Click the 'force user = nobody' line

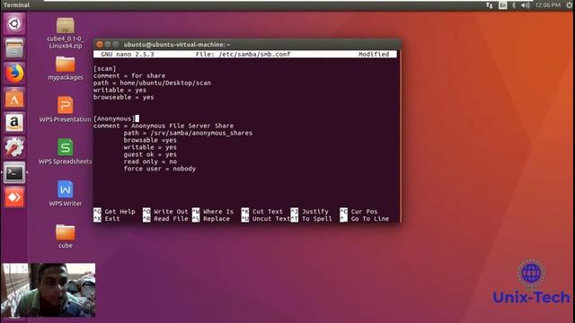click(x=160, y=169)
